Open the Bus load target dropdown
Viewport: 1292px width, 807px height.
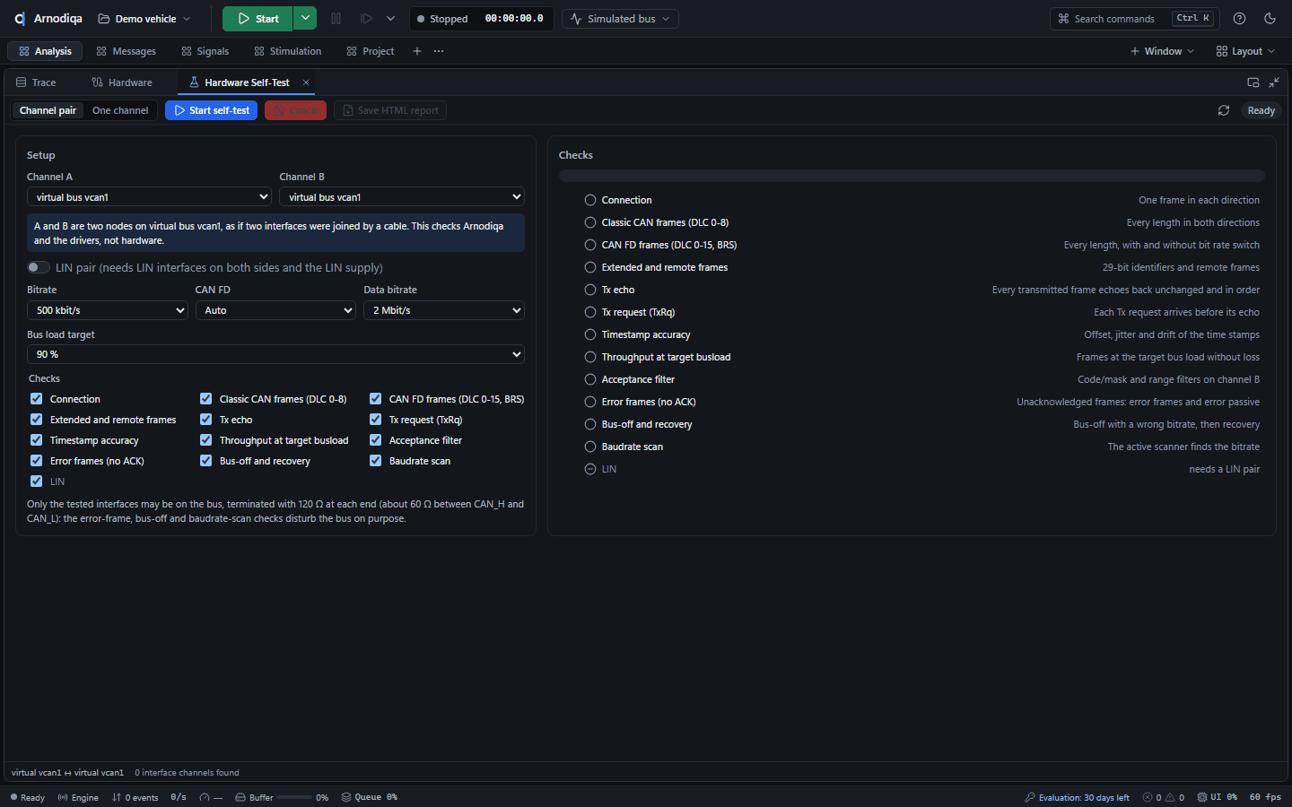275,354
